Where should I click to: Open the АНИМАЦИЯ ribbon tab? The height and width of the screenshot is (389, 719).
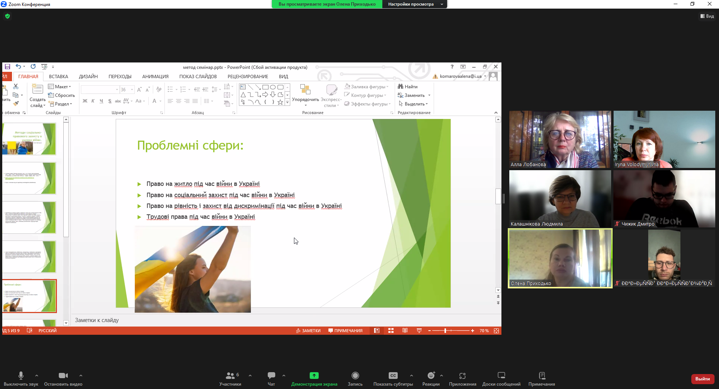155,77
